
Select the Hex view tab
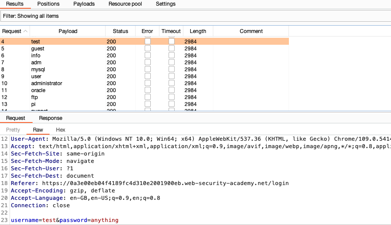point(60,130)
